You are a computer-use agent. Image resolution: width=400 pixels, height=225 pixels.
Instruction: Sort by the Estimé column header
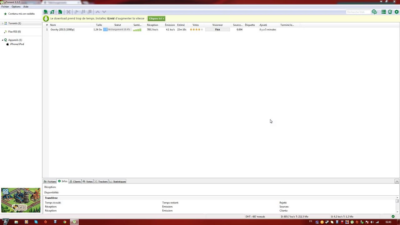[x=181, y=25]
